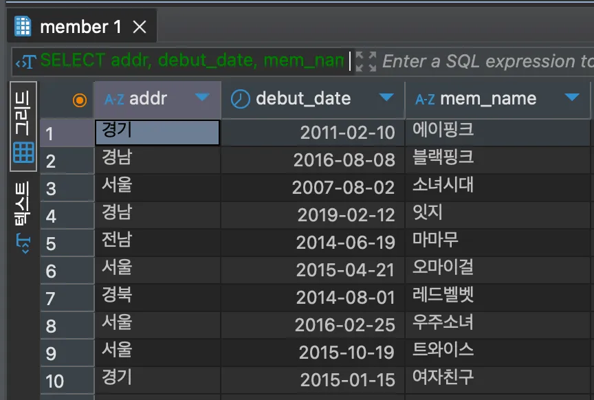Click the name 에이핑크

click(443, 129)
